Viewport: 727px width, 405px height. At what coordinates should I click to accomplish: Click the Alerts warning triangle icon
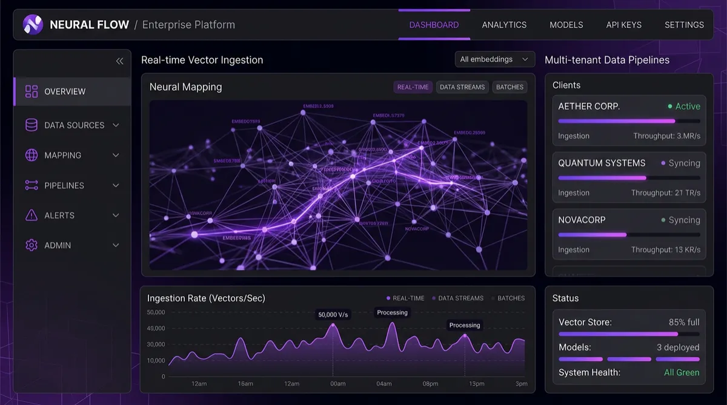[32, 215]
